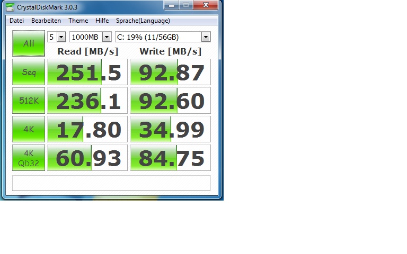Click the Read [MB/s] column header
407x254 pixels.
coord(88,51)
